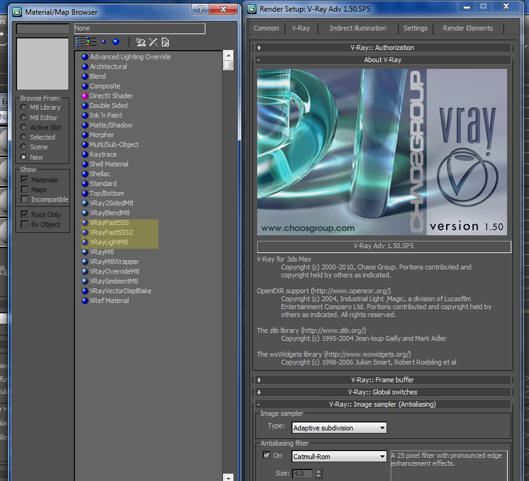Image resolution: width=529 pixels, height=481 pixels.
Task: Select the VRayVectorDisplBake material entry
Action: 120,291
